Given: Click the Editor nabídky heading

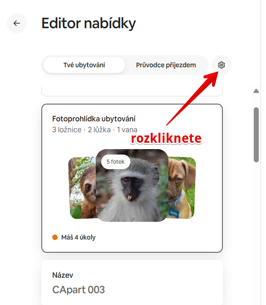Looking at the screenshot, I should coord(89,23).
